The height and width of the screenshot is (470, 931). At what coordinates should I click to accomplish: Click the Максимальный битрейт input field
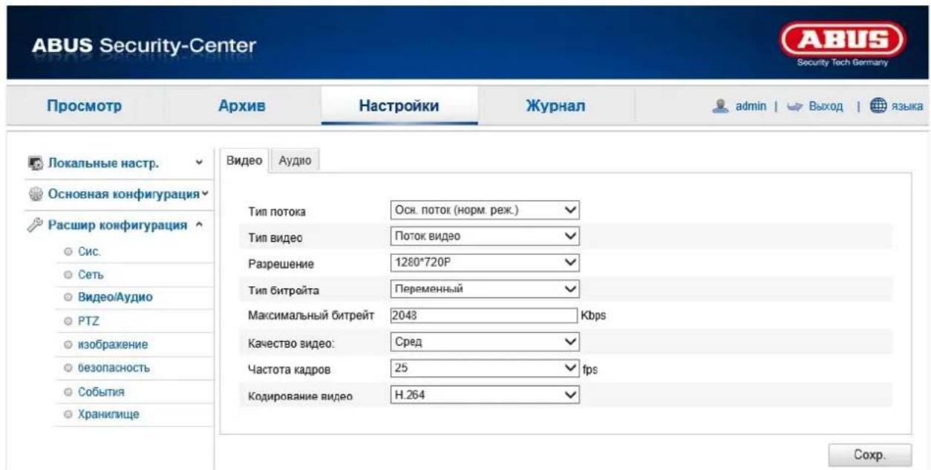(x=483, y=315)
